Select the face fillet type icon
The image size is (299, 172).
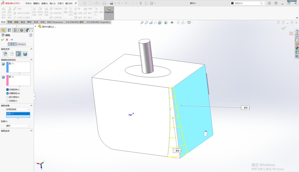point(18,54)
